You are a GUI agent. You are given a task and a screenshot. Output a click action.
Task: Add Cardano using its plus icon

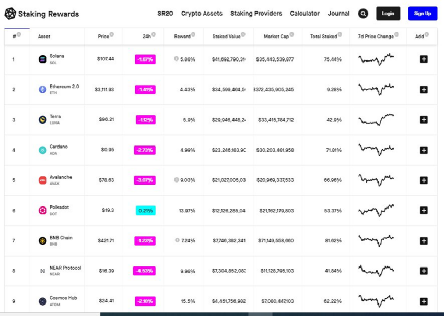click(424, 150)
